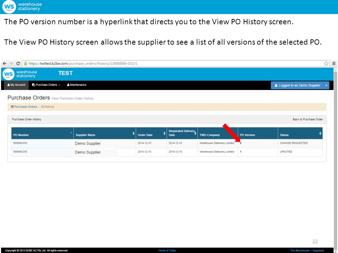
Task: Open the Maintenance menu item
Action: 76,85
